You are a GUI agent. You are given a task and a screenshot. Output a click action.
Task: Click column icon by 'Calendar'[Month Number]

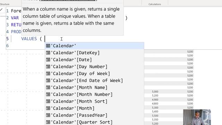pos(48,94)
